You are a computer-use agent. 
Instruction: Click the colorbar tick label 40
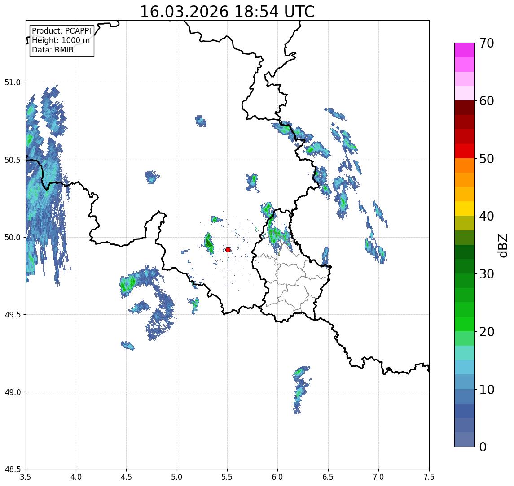coord(487,216)
